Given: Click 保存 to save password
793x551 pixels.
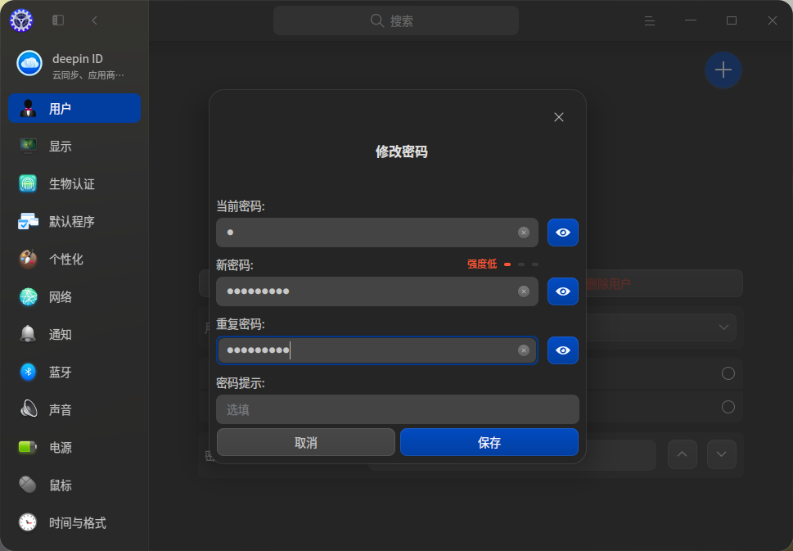Looking at the screenshot, I should [x=489, y=442].
